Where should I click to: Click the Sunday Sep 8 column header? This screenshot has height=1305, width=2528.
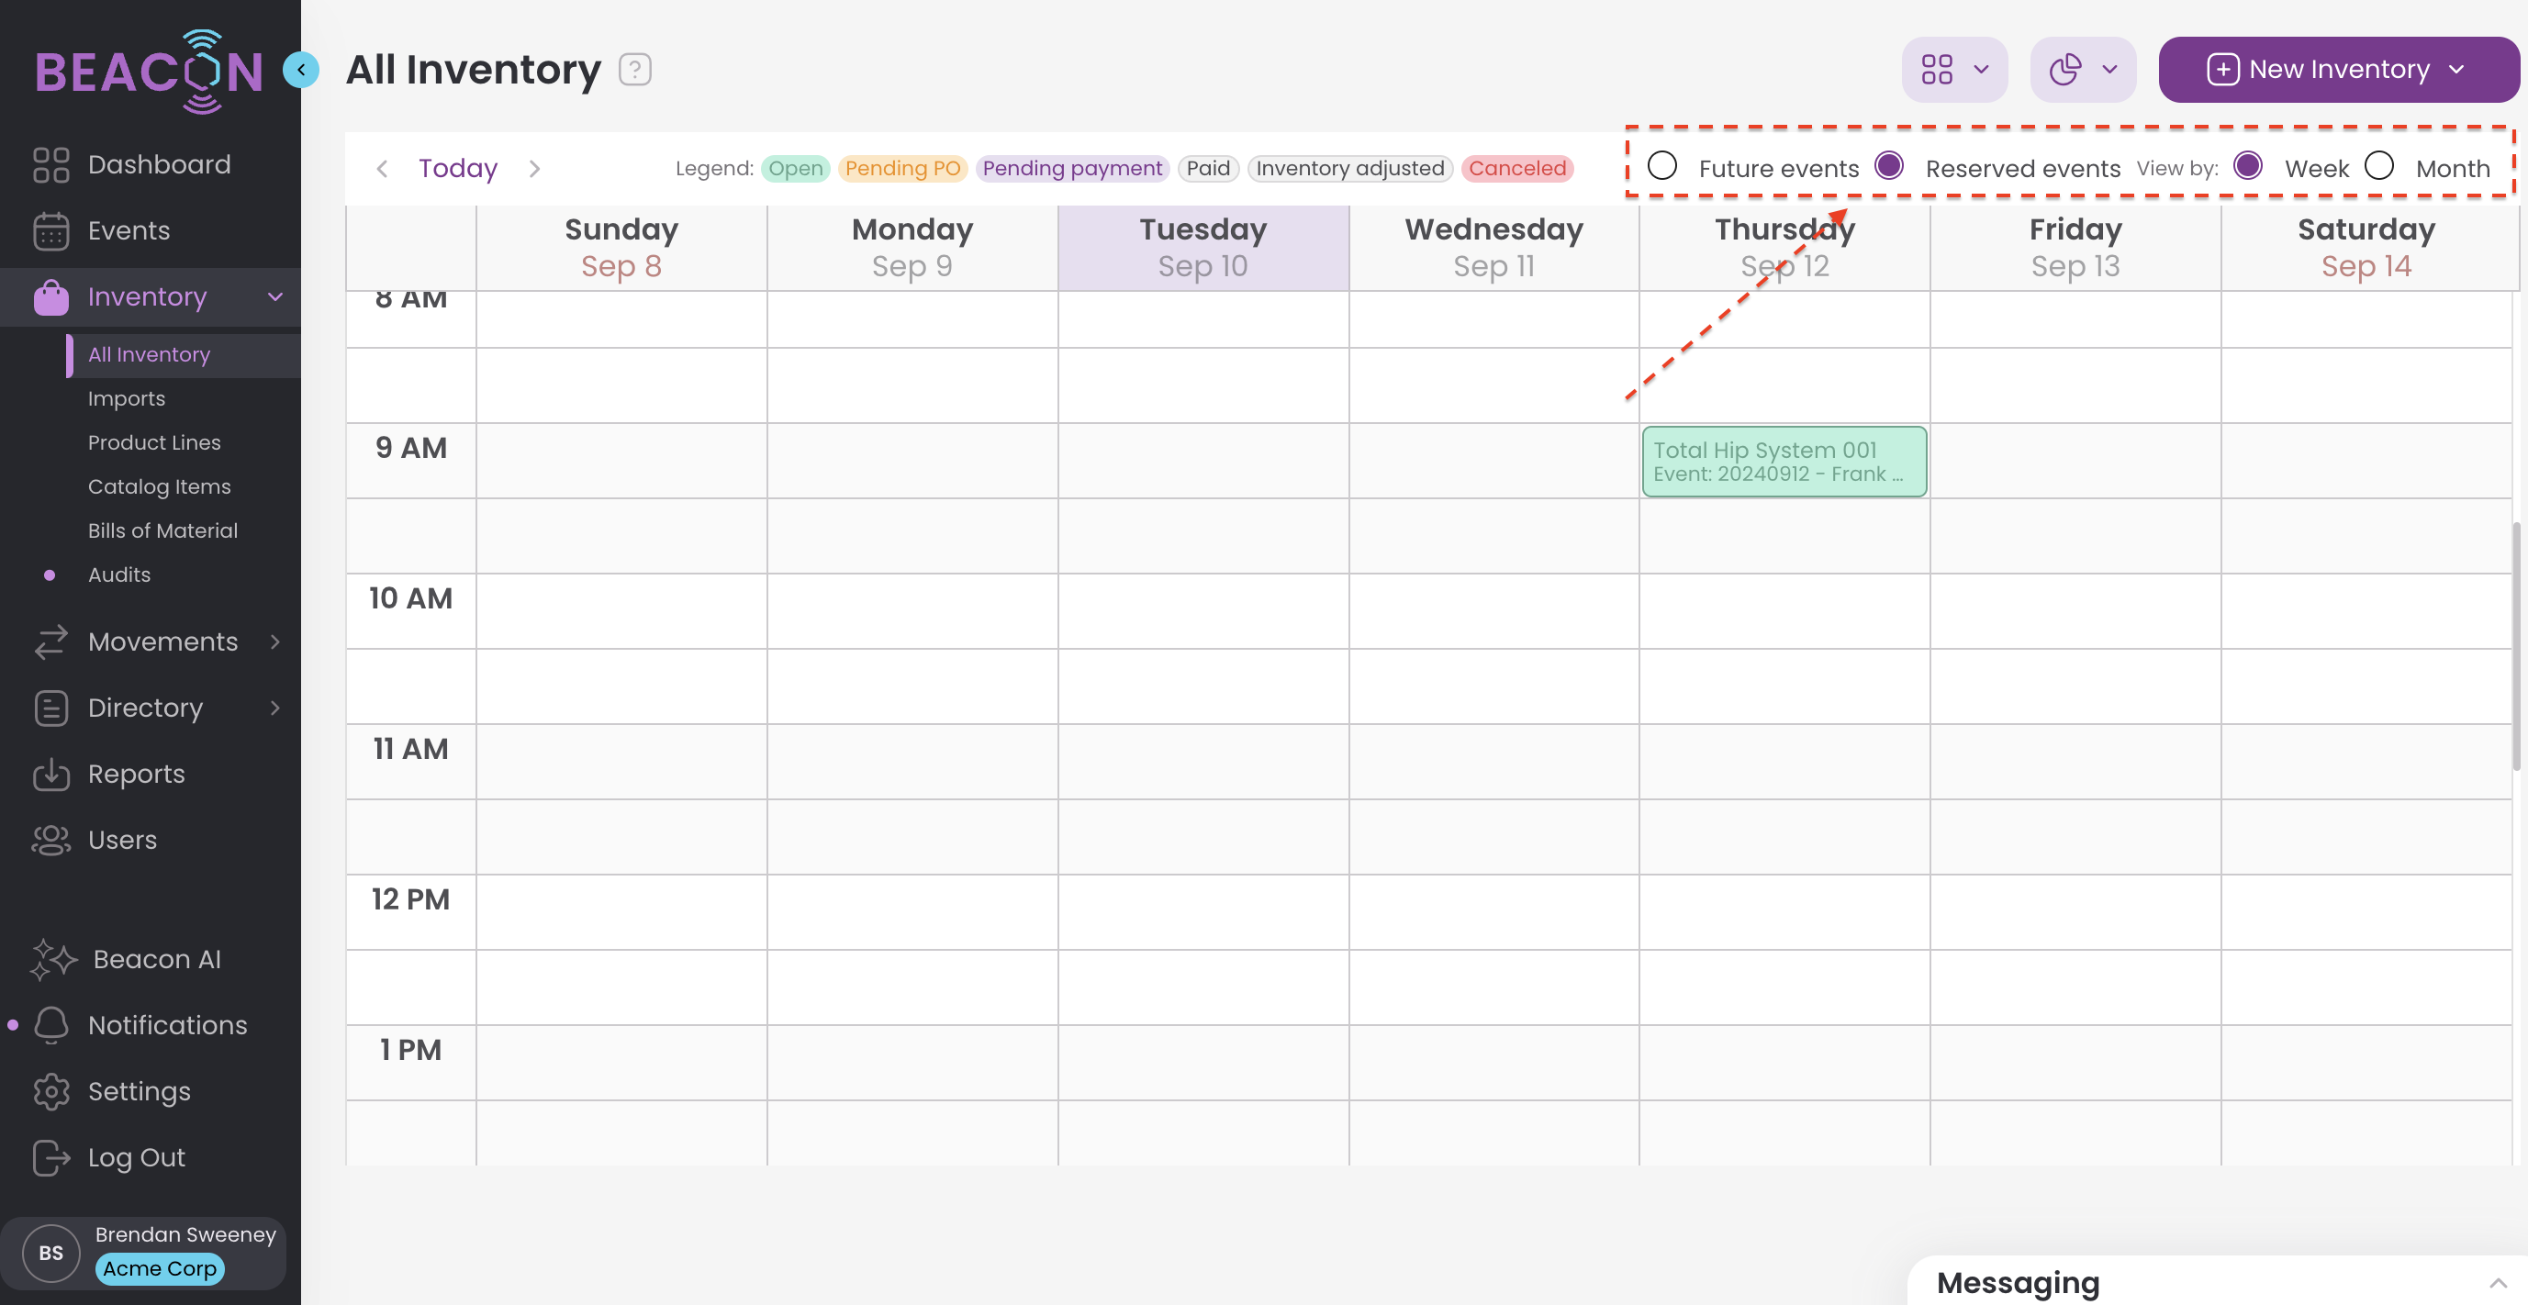tap(621, 247)
